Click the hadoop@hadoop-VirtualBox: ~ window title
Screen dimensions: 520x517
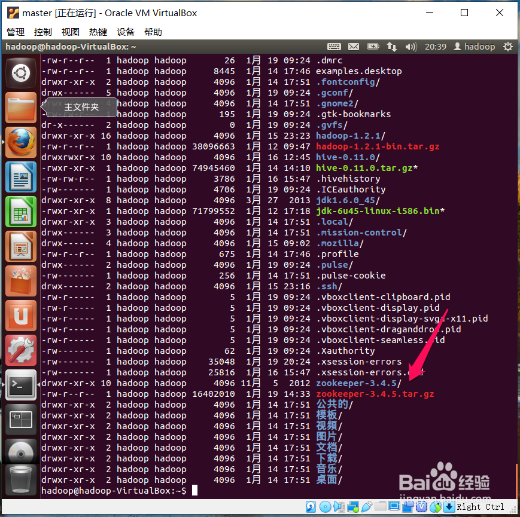pos(71,47)
